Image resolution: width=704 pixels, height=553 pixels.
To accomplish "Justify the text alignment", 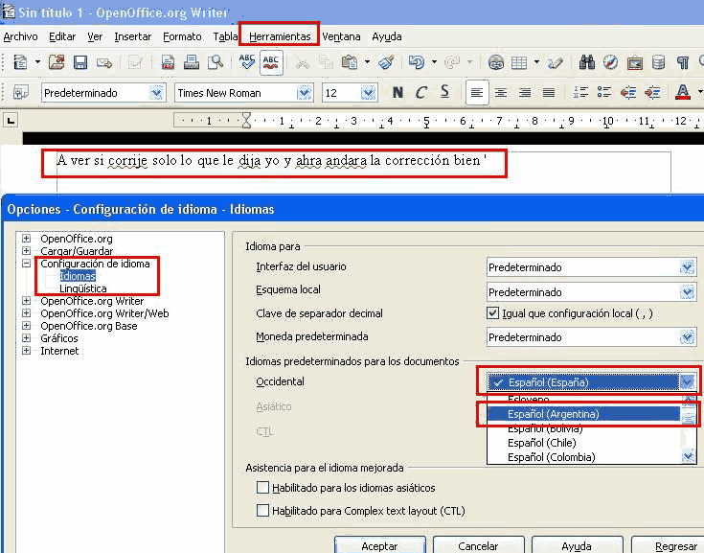I will (549, 93).
